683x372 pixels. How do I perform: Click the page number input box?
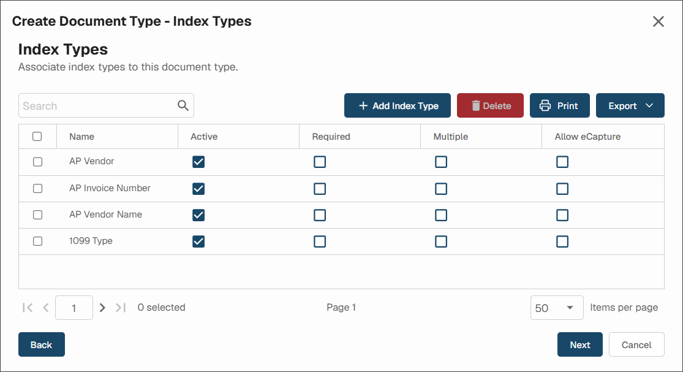[74, 308]
